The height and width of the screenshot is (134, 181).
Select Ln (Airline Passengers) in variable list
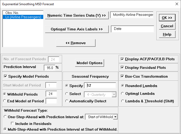click(x=23, y=17)
